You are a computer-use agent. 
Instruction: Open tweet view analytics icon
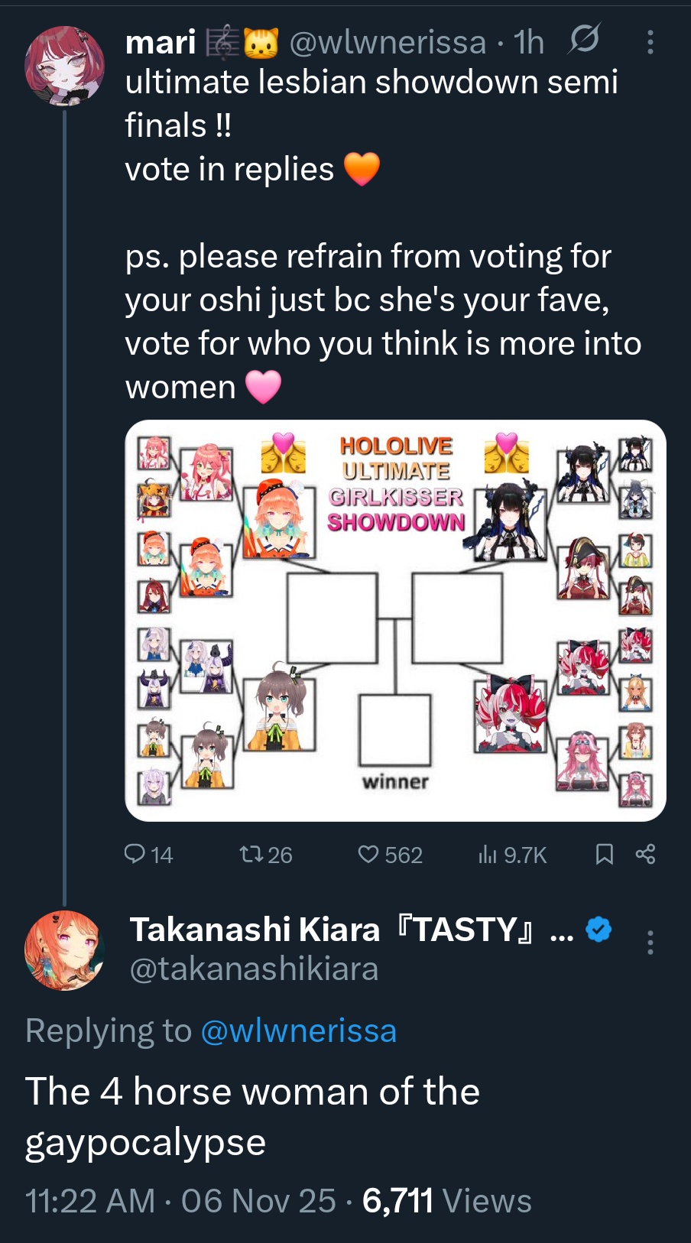coord(488,854)
